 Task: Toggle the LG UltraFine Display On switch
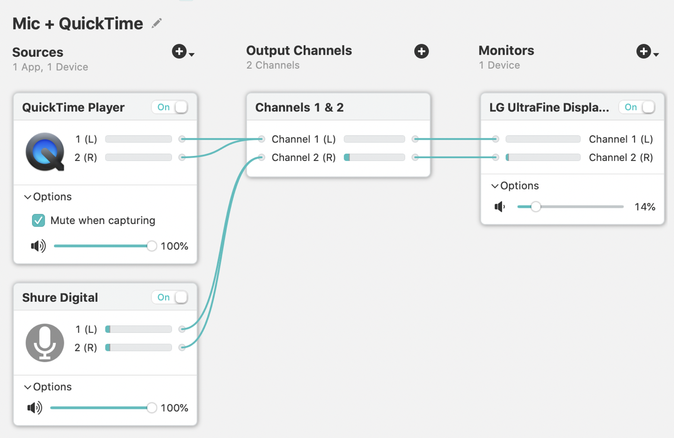pyautogui.click(x=637, y=107)
